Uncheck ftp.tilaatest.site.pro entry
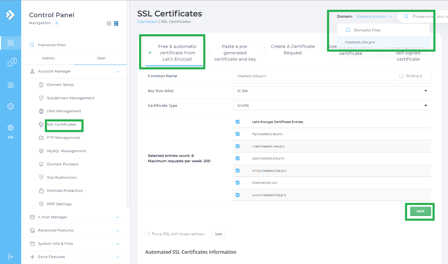Image resolution: width=448 pixels, height=264 pixels. (238, 134)
